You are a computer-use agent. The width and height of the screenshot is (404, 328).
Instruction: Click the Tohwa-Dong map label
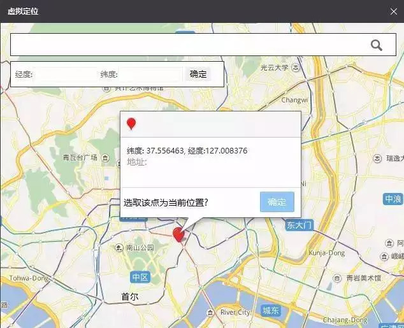[29, 278]
